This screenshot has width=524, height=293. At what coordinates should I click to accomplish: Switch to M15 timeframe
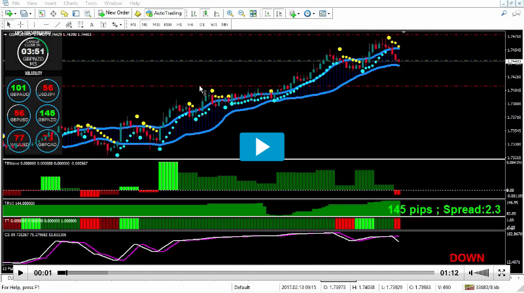coord(156,24)
